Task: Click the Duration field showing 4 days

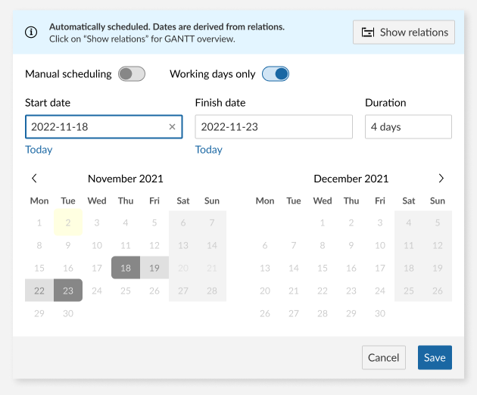Action: coord(408,127)
